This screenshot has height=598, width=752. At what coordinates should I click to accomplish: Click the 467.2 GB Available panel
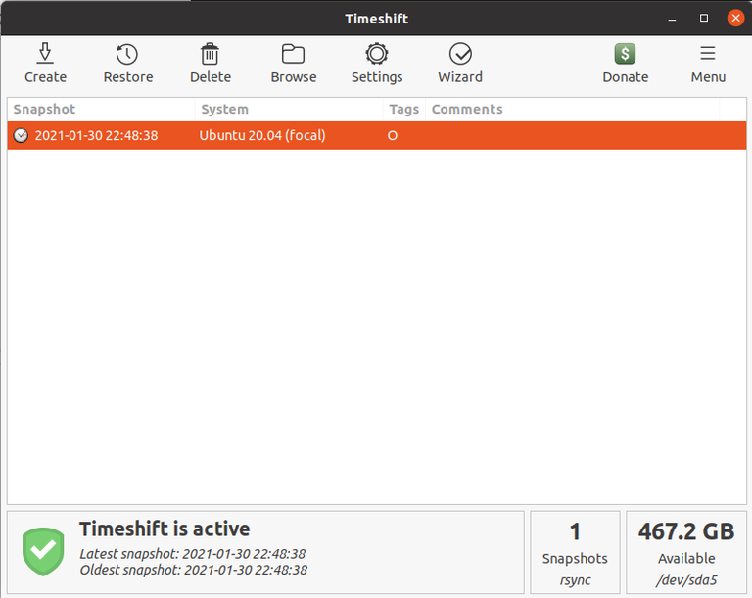[x=686, y=552]
